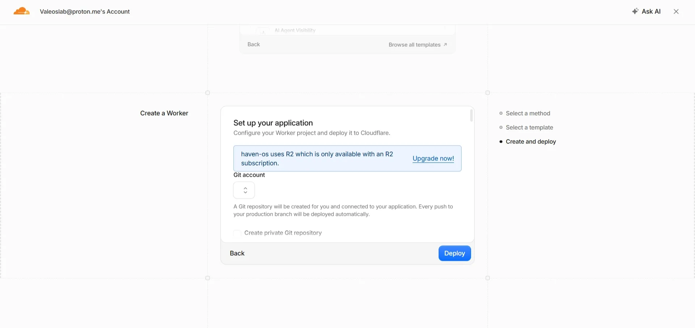Viewport: 695px width, 328px height.
Task: Click the application panel scrollbar
Action: tap(471, 115)
